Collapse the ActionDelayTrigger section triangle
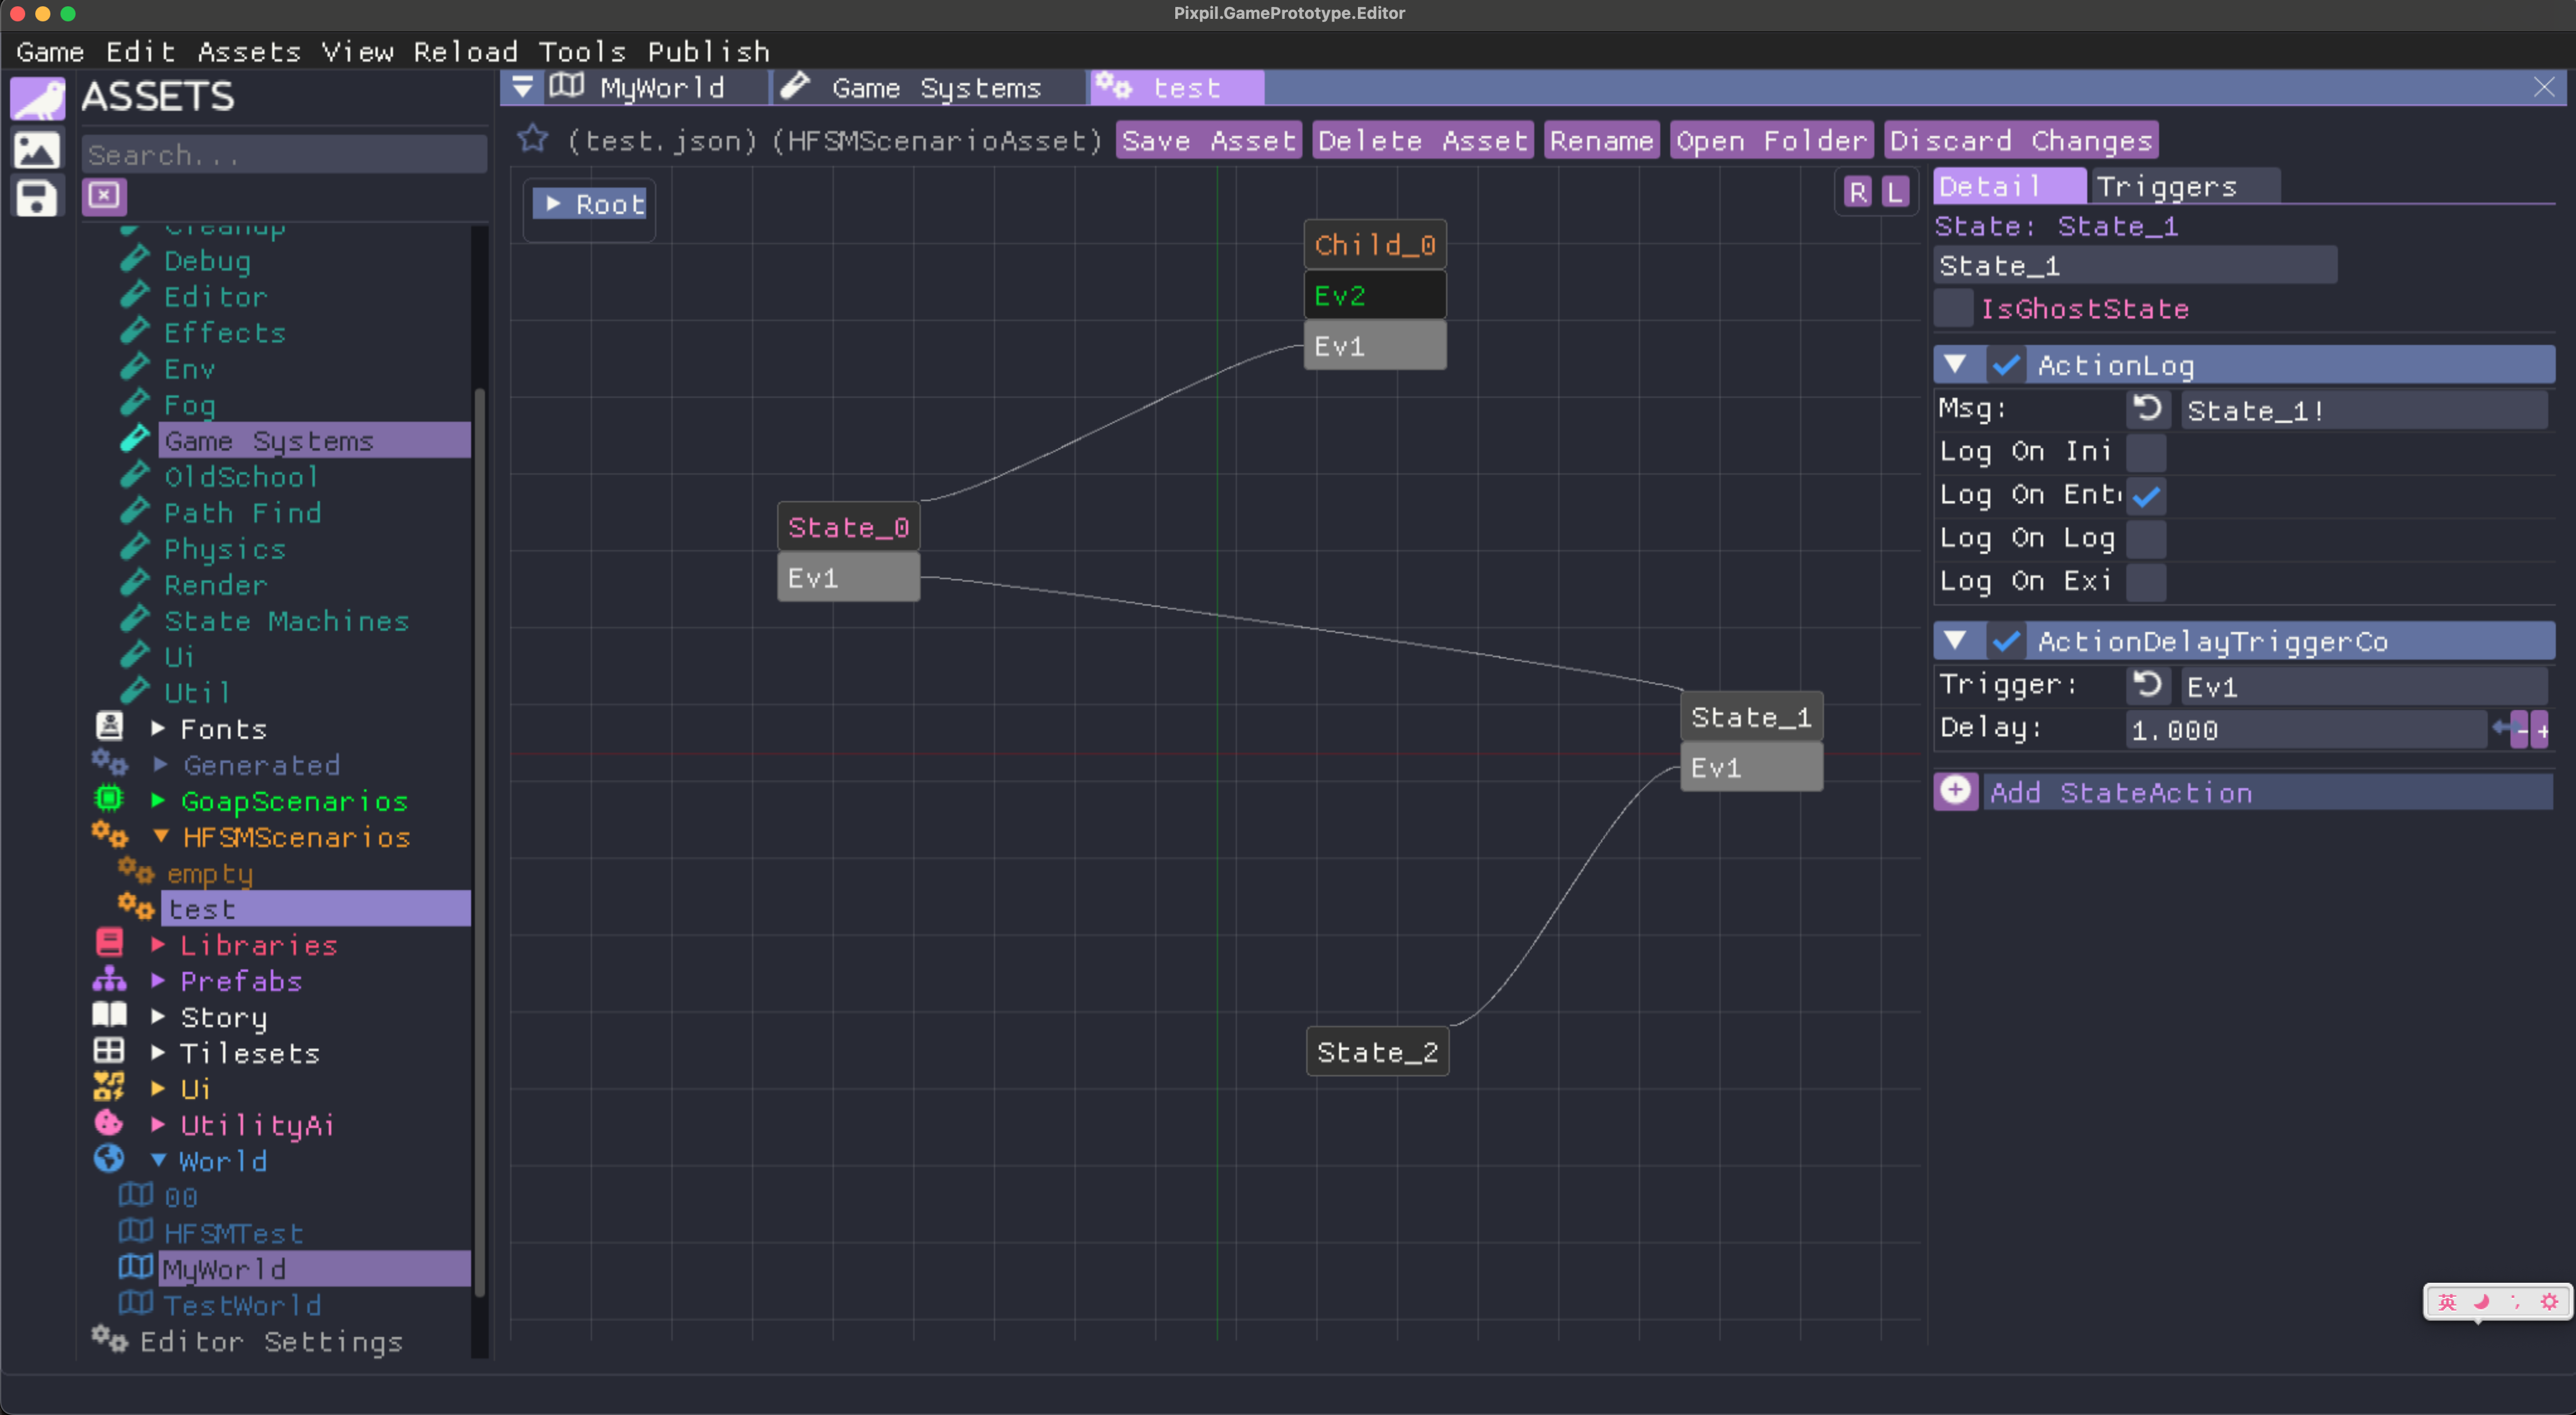Image resolution: width=2576 pixels, height=1415 pixels. tap(1956, 641)
